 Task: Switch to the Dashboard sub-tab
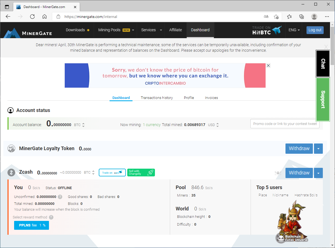(x=121, y=98)
